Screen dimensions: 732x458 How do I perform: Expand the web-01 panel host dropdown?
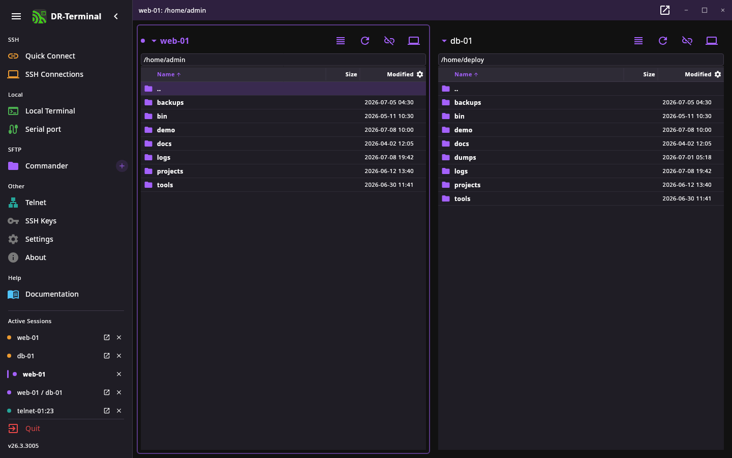(154, 41)
